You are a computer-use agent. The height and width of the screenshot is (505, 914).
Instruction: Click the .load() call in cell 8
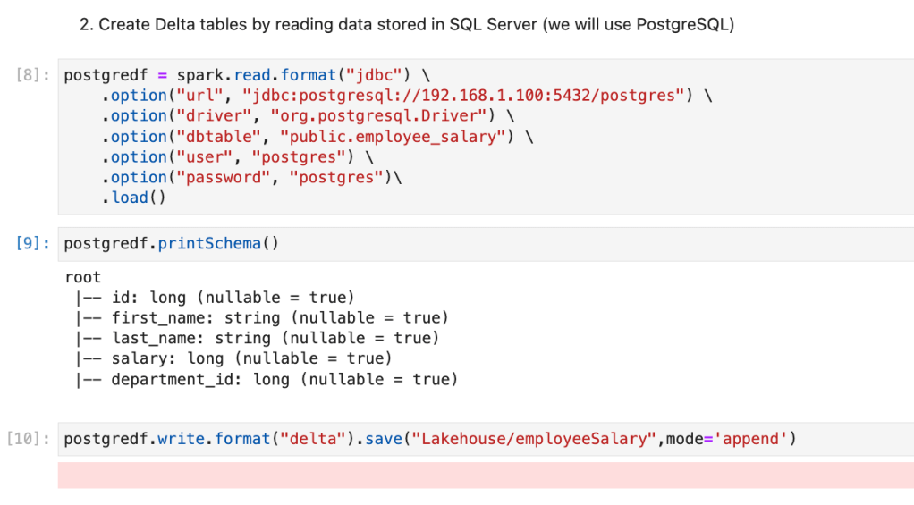[x=134, y=198]
